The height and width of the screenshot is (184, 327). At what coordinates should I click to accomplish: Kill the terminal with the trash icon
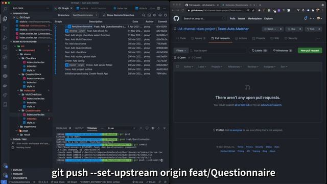153,128
